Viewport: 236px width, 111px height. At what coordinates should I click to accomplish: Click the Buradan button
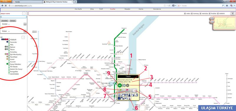[4, 21]
